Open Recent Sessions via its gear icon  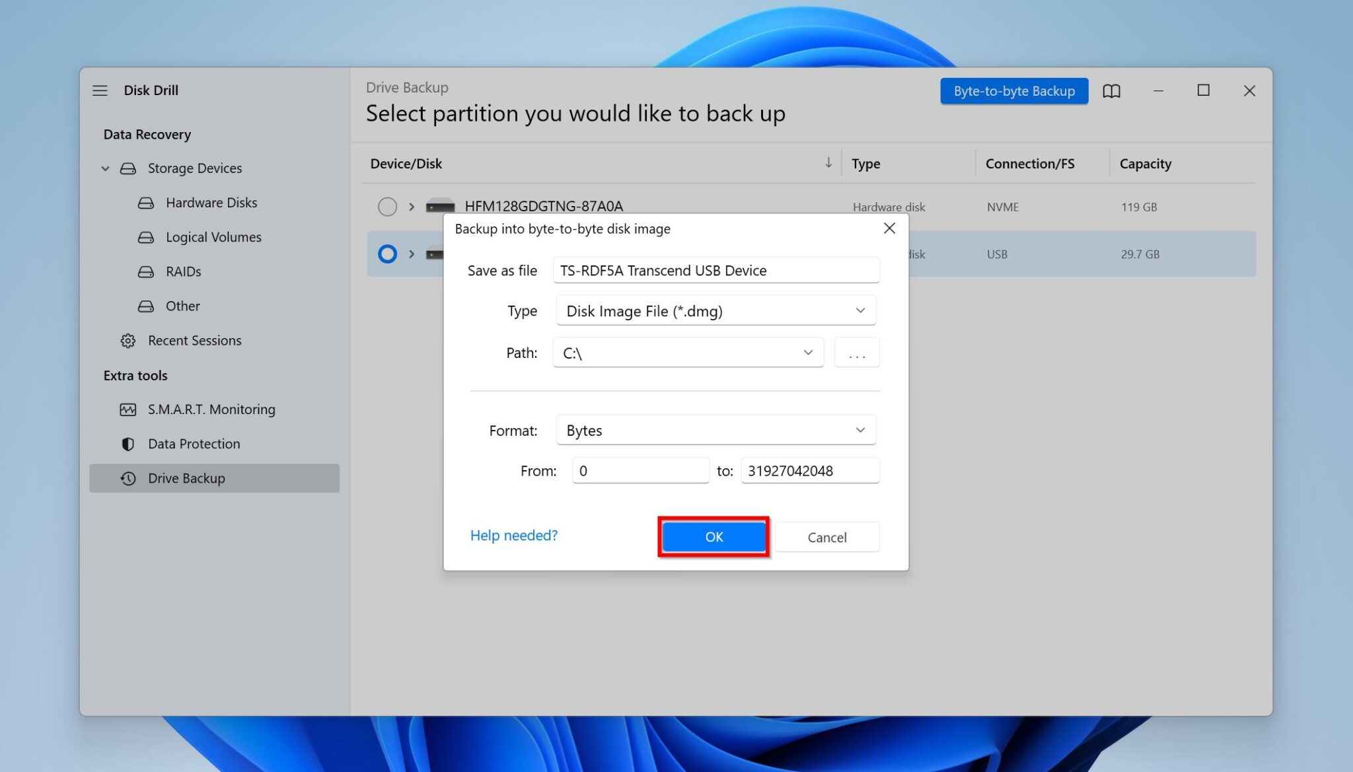[128, 340]
